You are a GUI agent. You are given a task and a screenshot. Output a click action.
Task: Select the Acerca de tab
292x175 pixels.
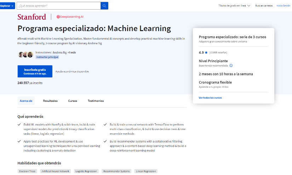click(26, 101)
